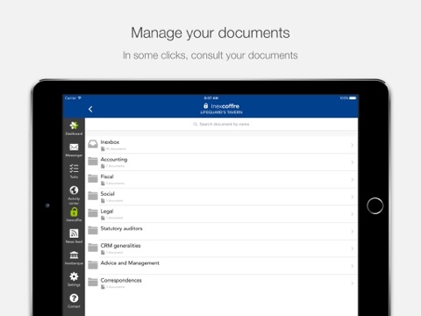This screenshot has width=421, height=316.
Task: Select the Inexbox folder name
Action: click(x=110, y=142)
